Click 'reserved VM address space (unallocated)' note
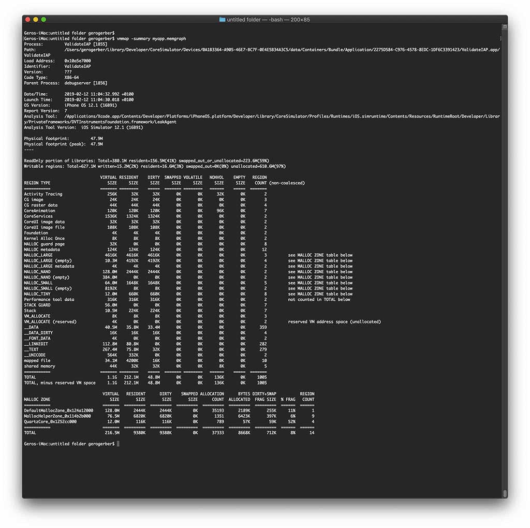Image resolution: width=530 pixels, height=528 pixels. coord(334,321)
